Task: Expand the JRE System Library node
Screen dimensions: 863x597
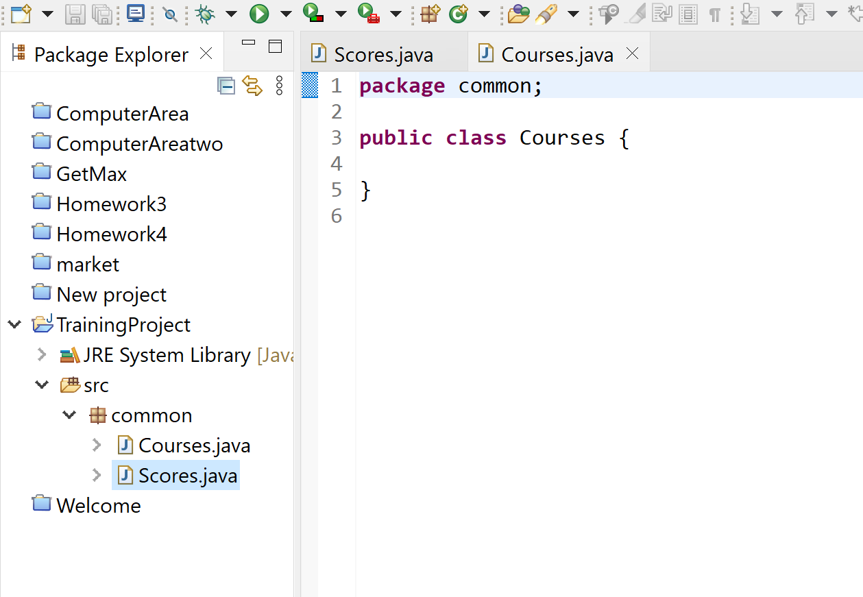Action: click(42, 354)
